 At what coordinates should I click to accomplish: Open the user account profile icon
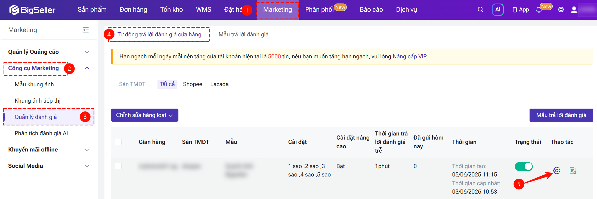click(574, 10)
